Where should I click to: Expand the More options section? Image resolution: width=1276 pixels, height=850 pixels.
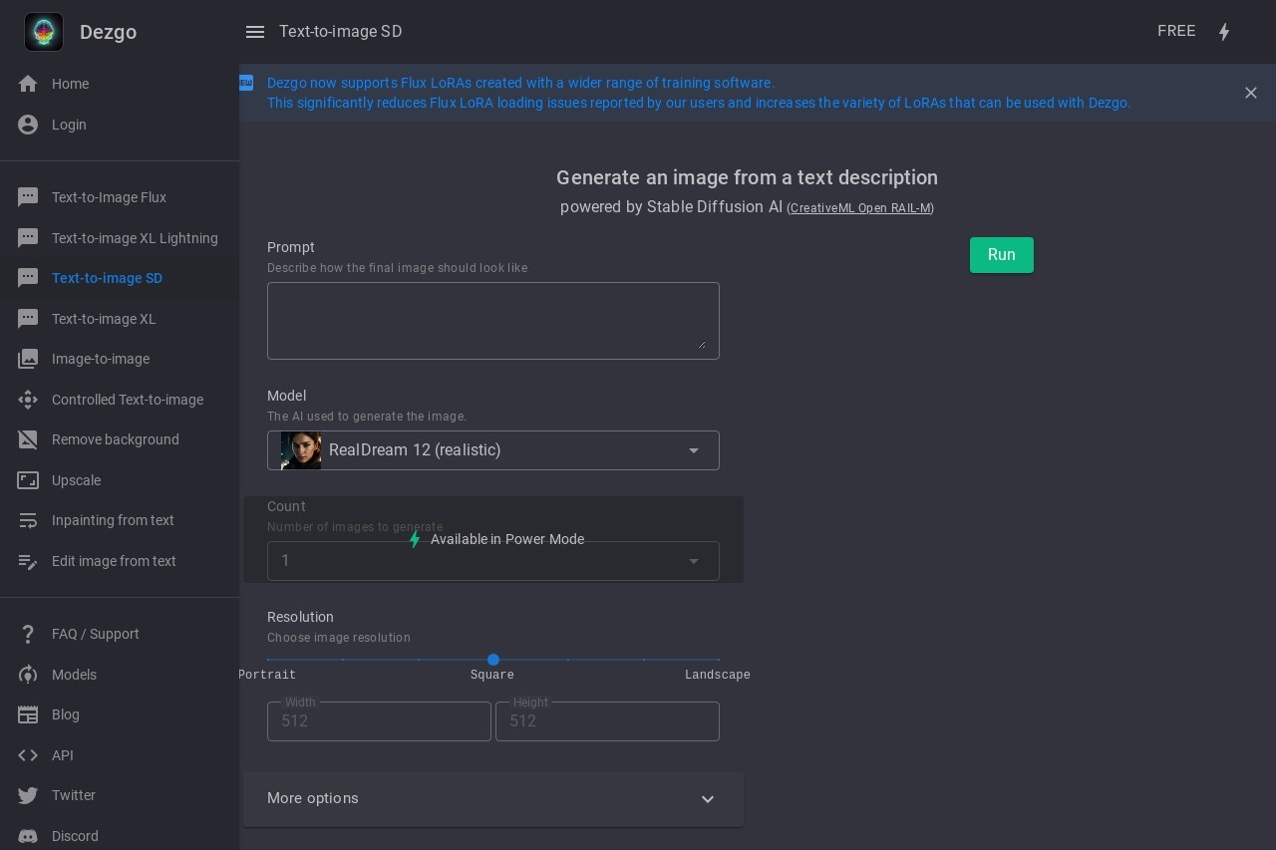click(492, 799)
